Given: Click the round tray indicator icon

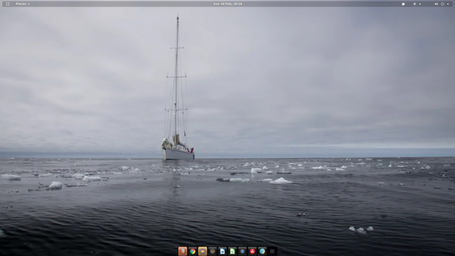Looking at the screenshot, I should [x=403, y=4].
